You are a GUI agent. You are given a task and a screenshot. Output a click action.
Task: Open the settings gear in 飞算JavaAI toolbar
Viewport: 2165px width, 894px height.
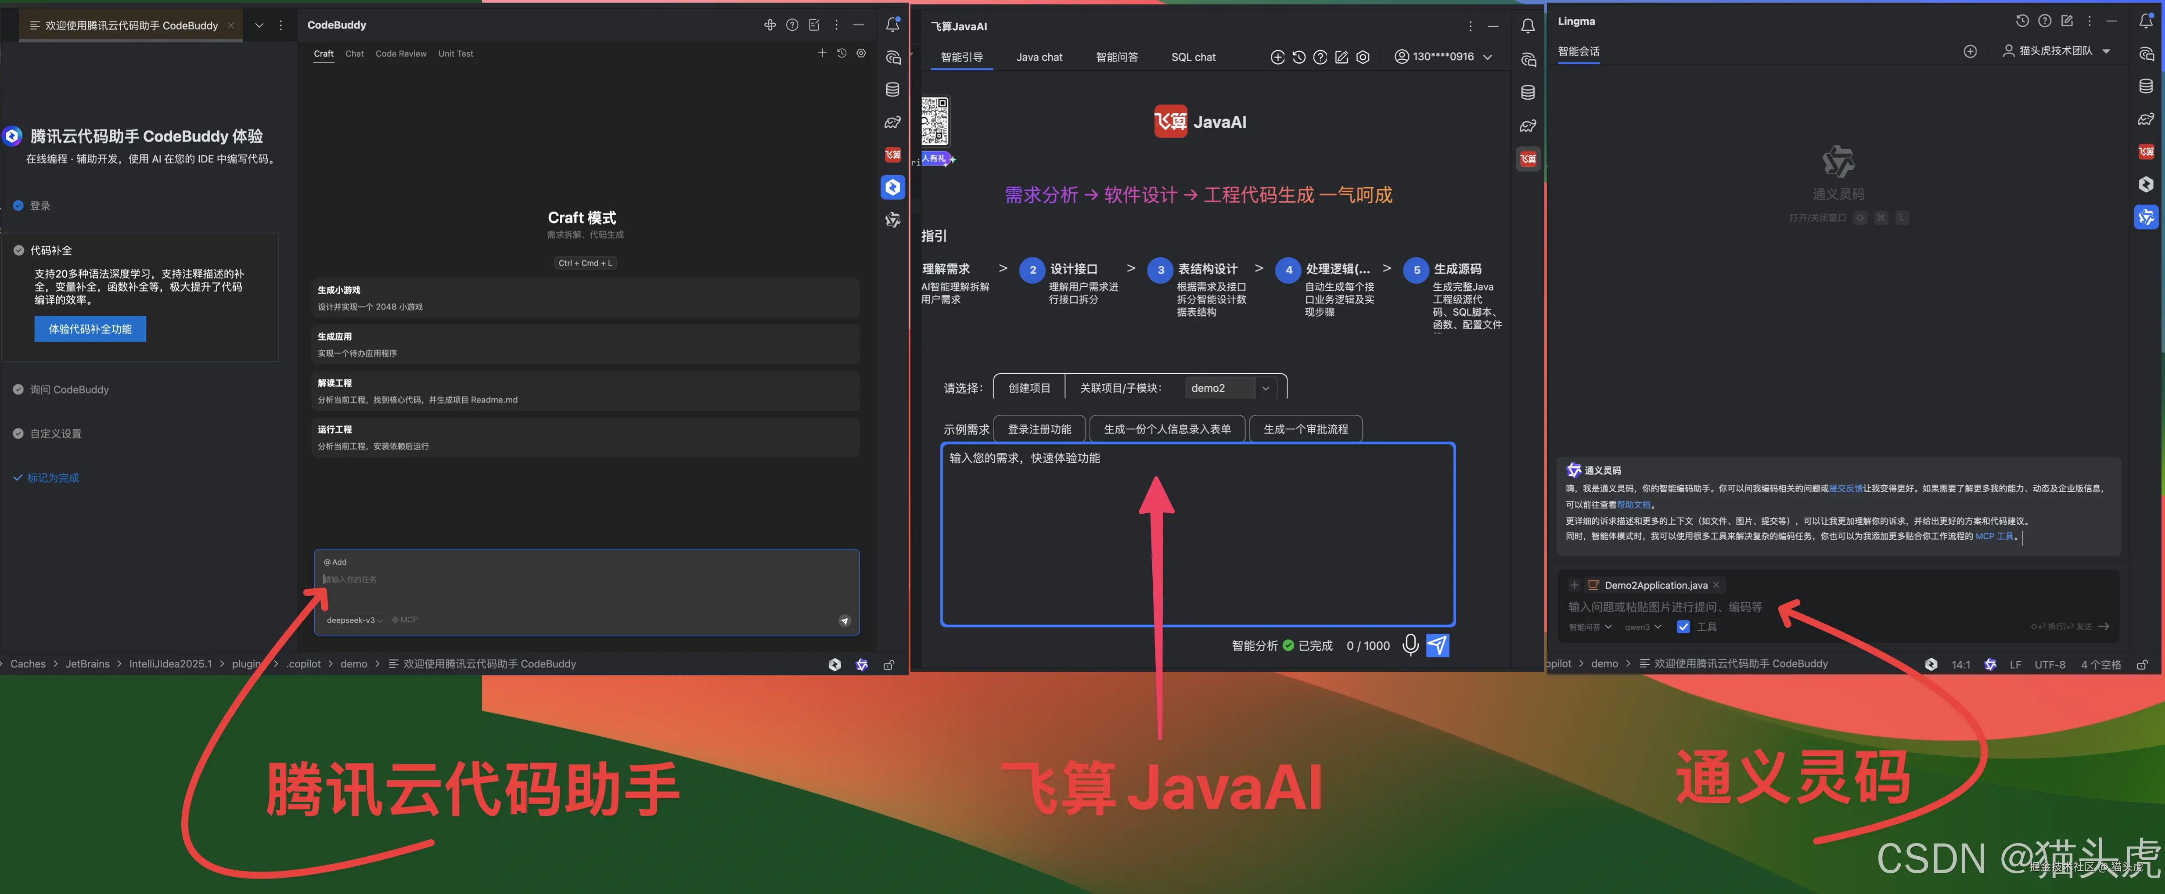pyautogui.click(x=1363, y=57)
